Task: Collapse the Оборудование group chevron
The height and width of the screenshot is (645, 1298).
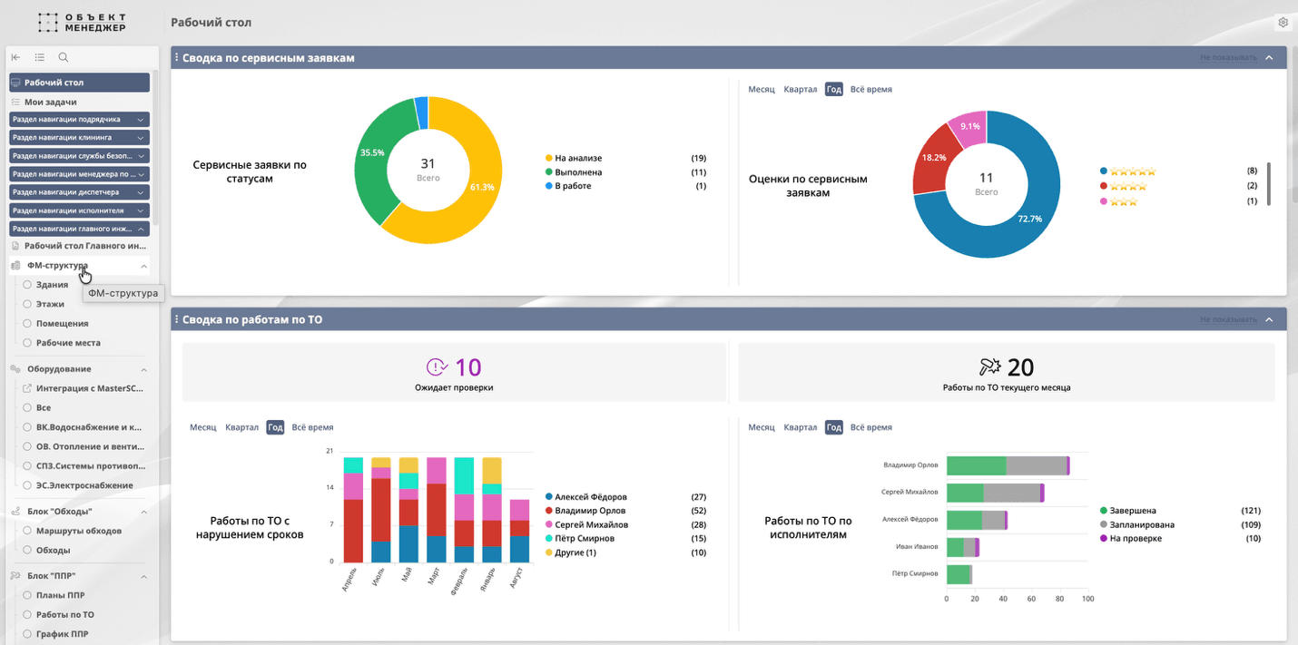Action: 143,369
